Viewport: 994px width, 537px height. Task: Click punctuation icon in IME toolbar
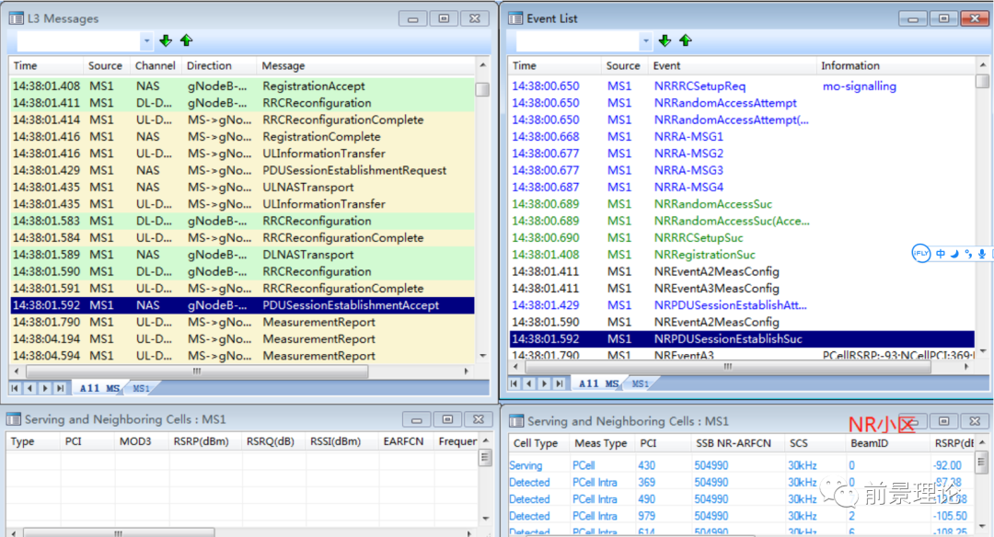[x=968, y=253]
